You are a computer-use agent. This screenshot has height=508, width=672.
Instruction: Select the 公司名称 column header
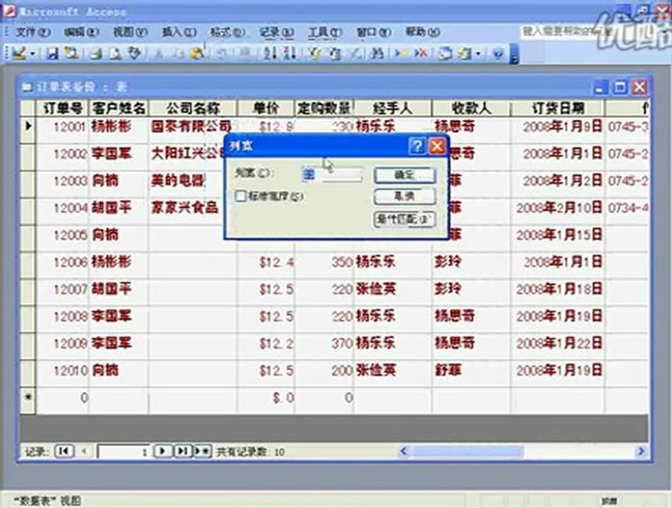pyautogui.click(x=193, y=108)
